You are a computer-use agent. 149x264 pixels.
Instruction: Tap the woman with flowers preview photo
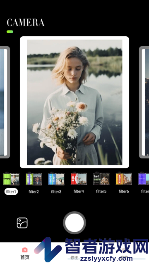[74, 102]
